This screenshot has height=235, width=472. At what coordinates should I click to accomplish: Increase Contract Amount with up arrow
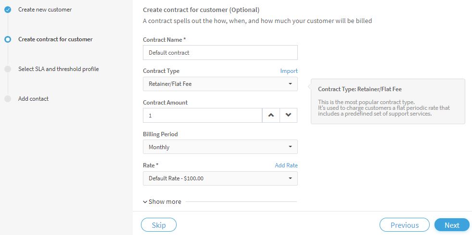point(271,115)
